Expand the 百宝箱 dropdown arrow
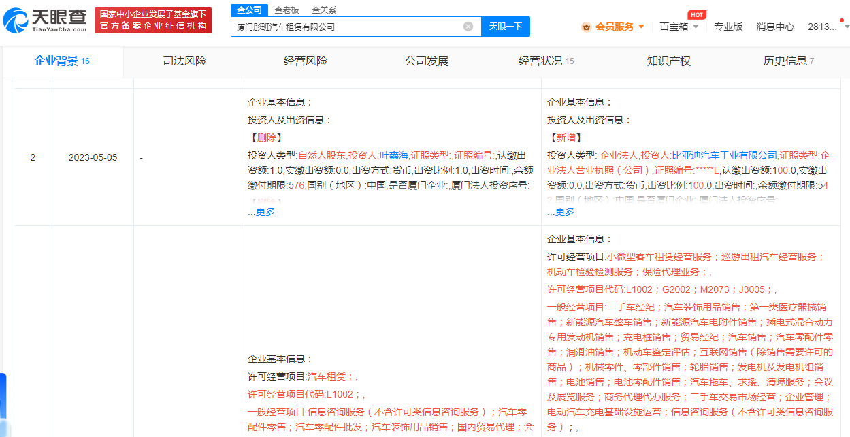850x437 pixels. pos(696,27)
